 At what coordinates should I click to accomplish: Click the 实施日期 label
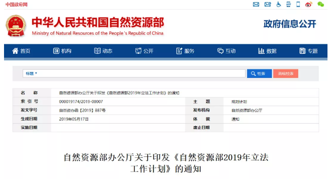click(29, 128)
